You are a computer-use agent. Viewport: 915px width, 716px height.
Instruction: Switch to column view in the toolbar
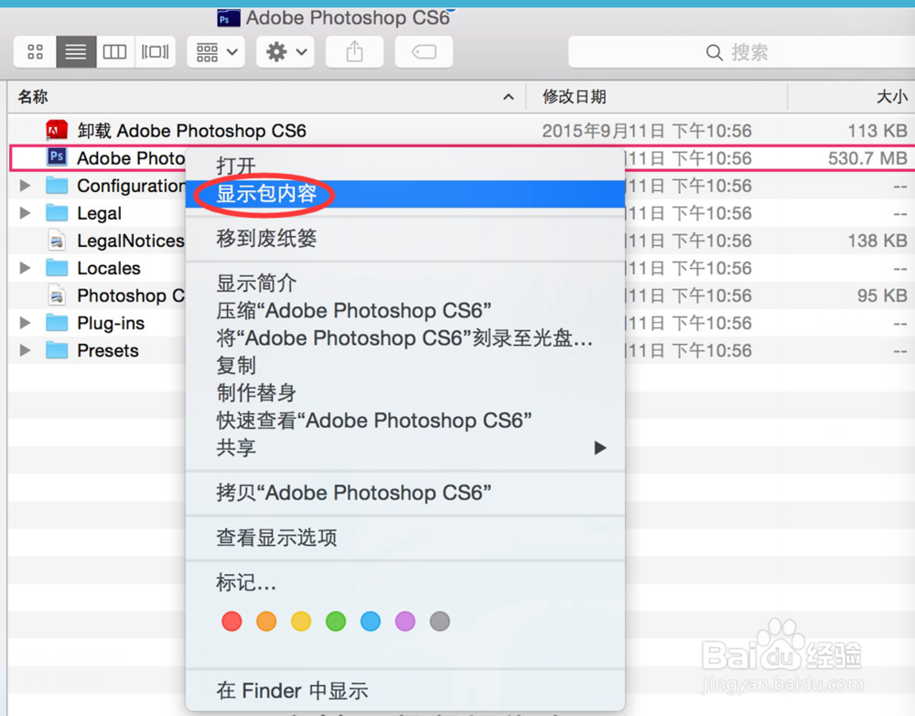pyautogui.click(x=114, y=52)
